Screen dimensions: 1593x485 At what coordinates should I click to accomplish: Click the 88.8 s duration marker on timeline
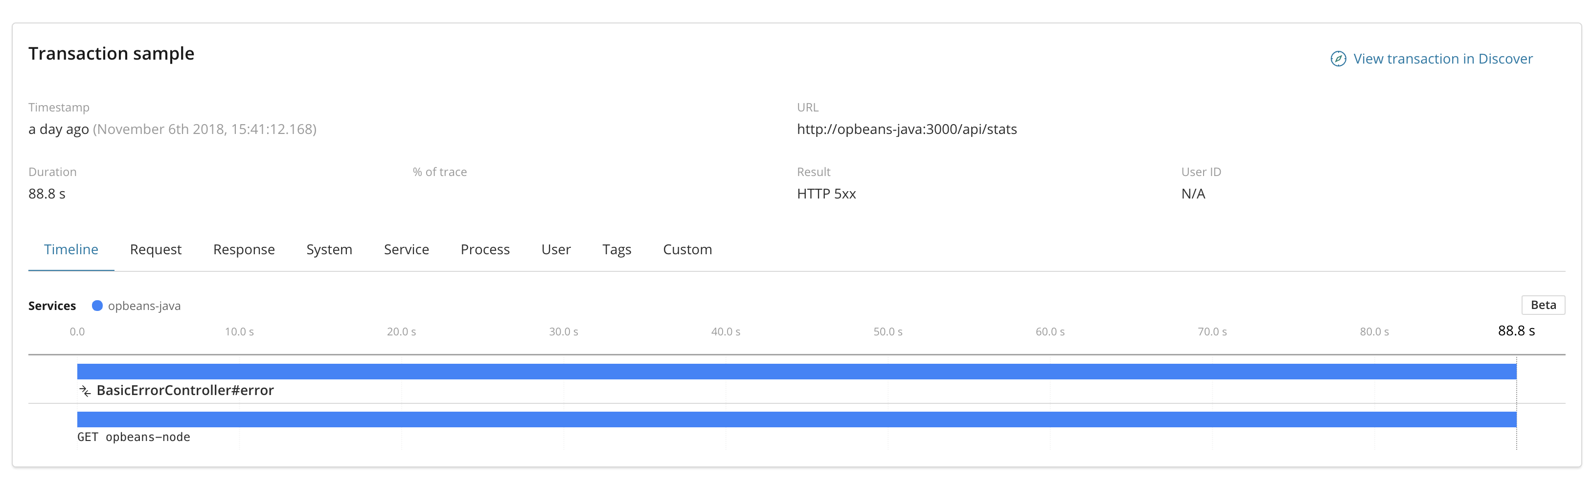[x=1517, y=331]
